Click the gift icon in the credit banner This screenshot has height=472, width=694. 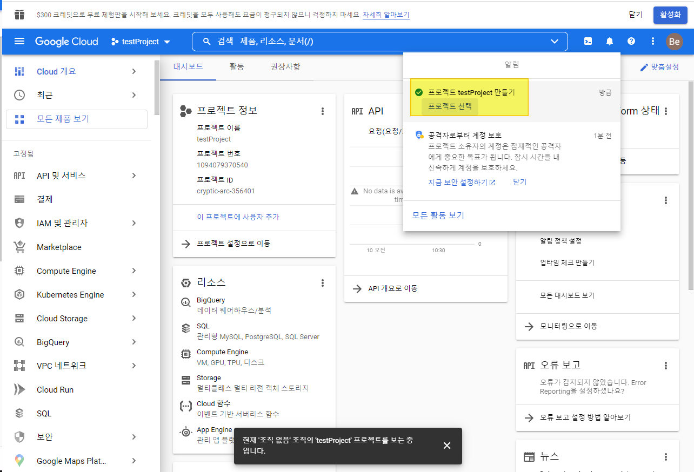tap(19, 15)
